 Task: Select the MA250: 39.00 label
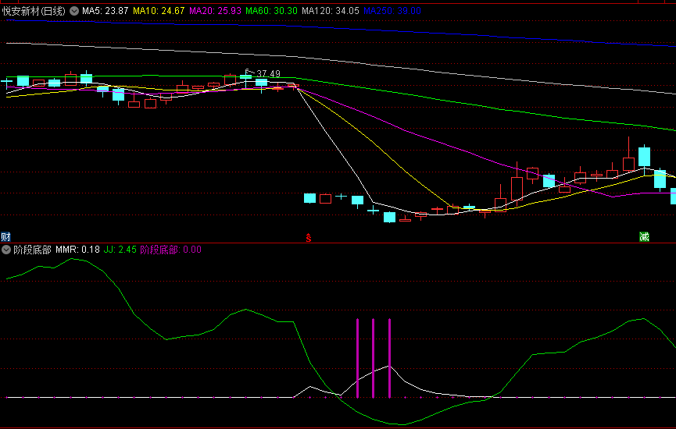pos(392,11)
